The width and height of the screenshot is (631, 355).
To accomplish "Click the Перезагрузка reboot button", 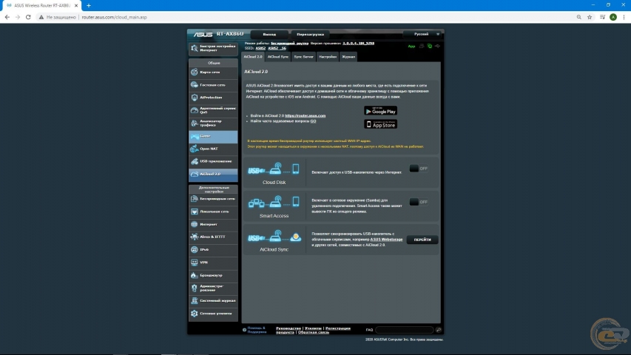I will point(310,34).
